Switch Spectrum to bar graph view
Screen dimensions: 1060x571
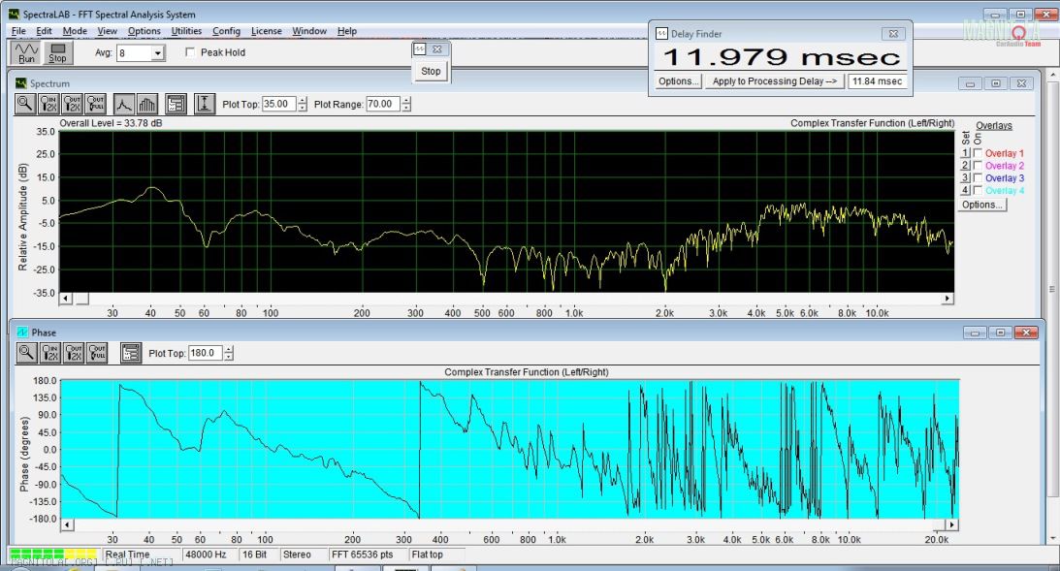(146, 104)
